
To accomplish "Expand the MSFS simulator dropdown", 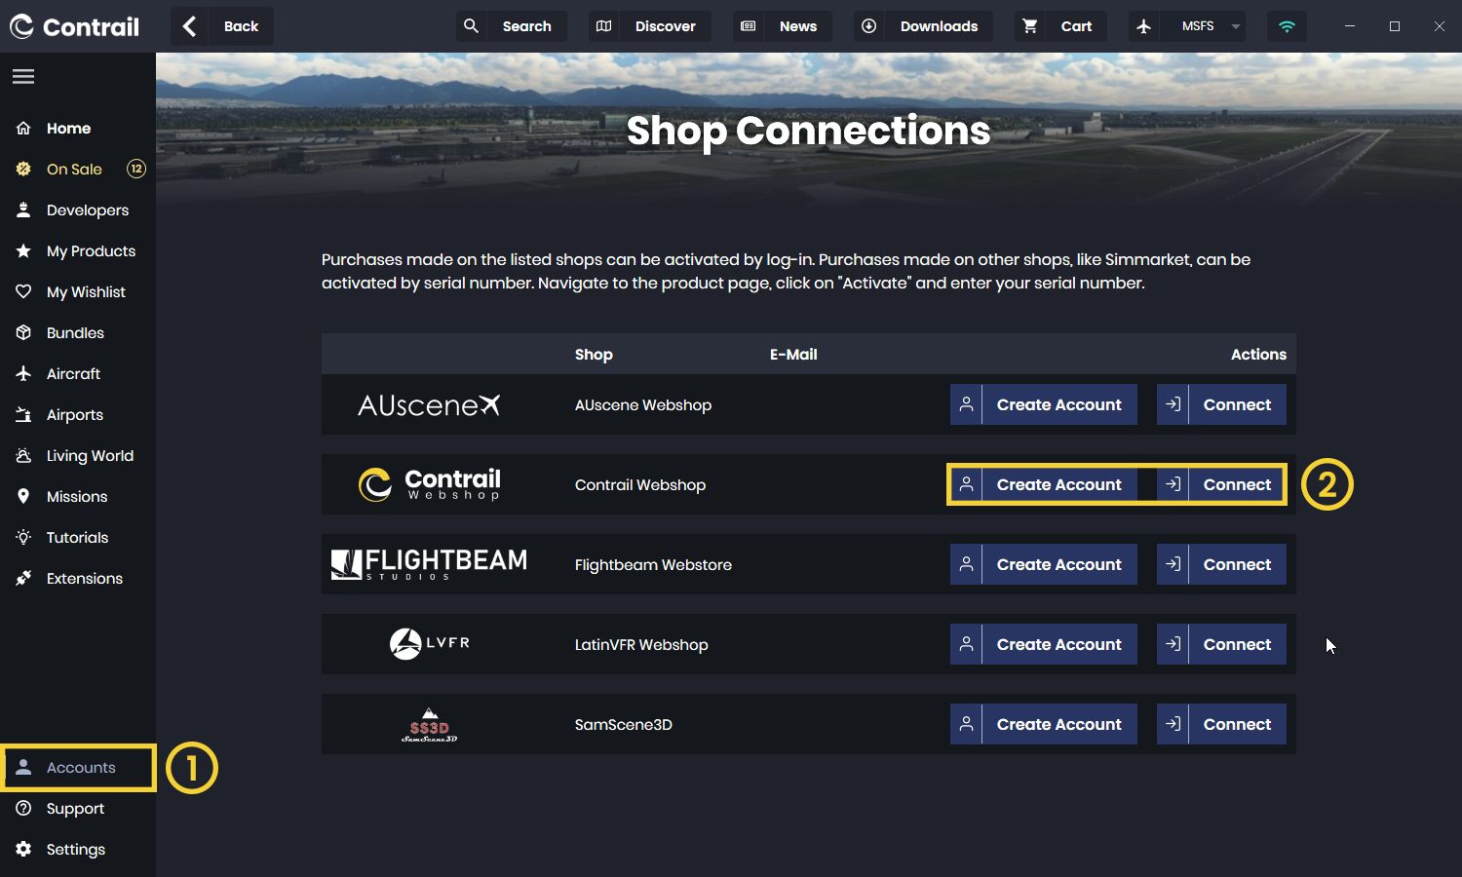I will click(x=1235, y=26).
